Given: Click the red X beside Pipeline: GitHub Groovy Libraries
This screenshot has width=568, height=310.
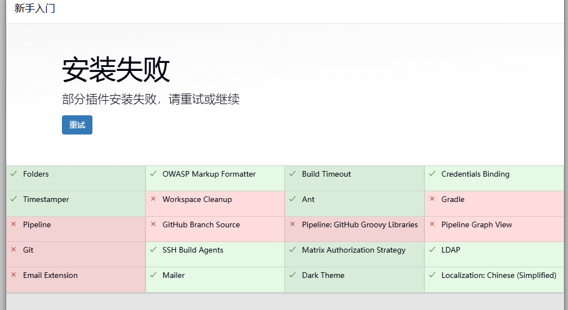Looking at the screenshot, I should tap(292, 224).
